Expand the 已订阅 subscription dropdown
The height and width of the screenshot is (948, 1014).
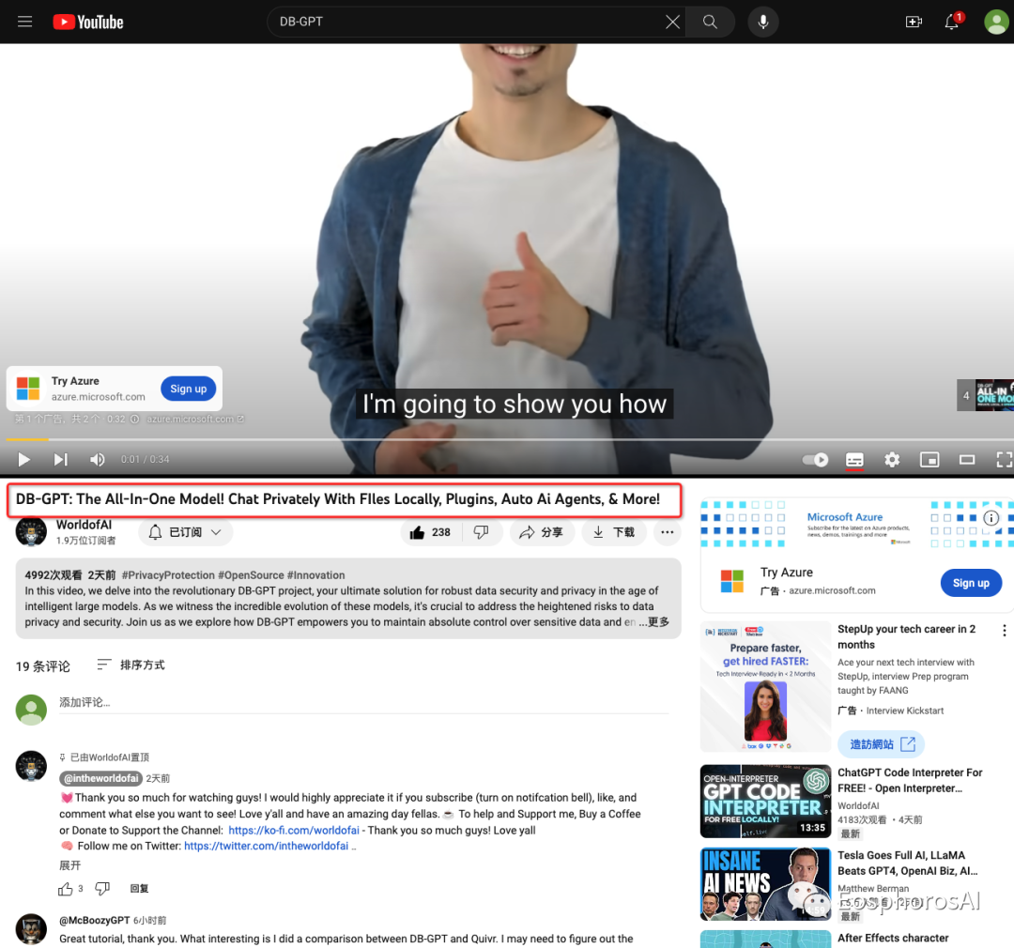[185, 532]
